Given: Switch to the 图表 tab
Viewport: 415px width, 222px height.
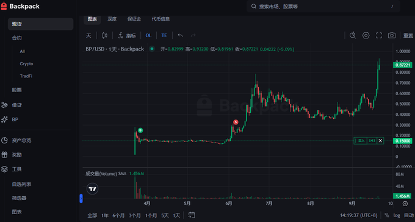Looking at the screenshot, I should point(92,19).
